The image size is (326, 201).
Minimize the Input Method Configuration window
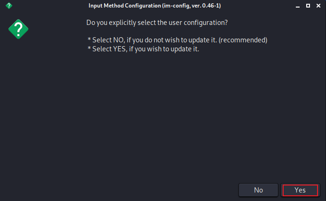click(298, 6)
